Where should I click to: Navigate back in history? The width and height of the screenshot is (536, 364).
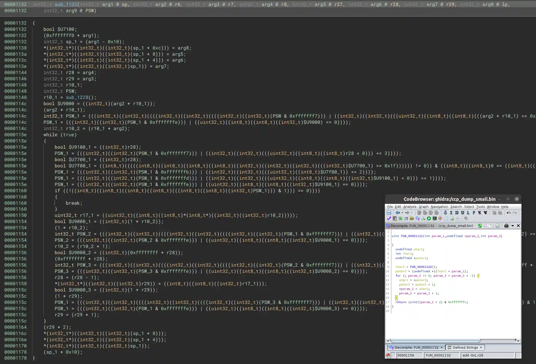tap(398, 213)
